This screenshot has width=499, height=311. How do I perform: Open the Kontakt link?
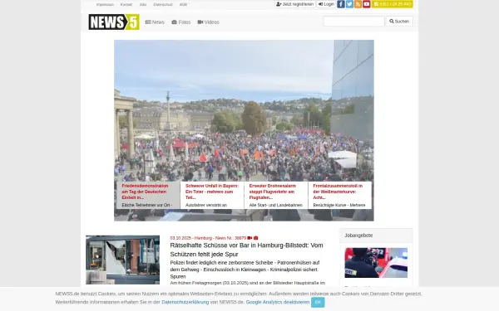[126, 4]
